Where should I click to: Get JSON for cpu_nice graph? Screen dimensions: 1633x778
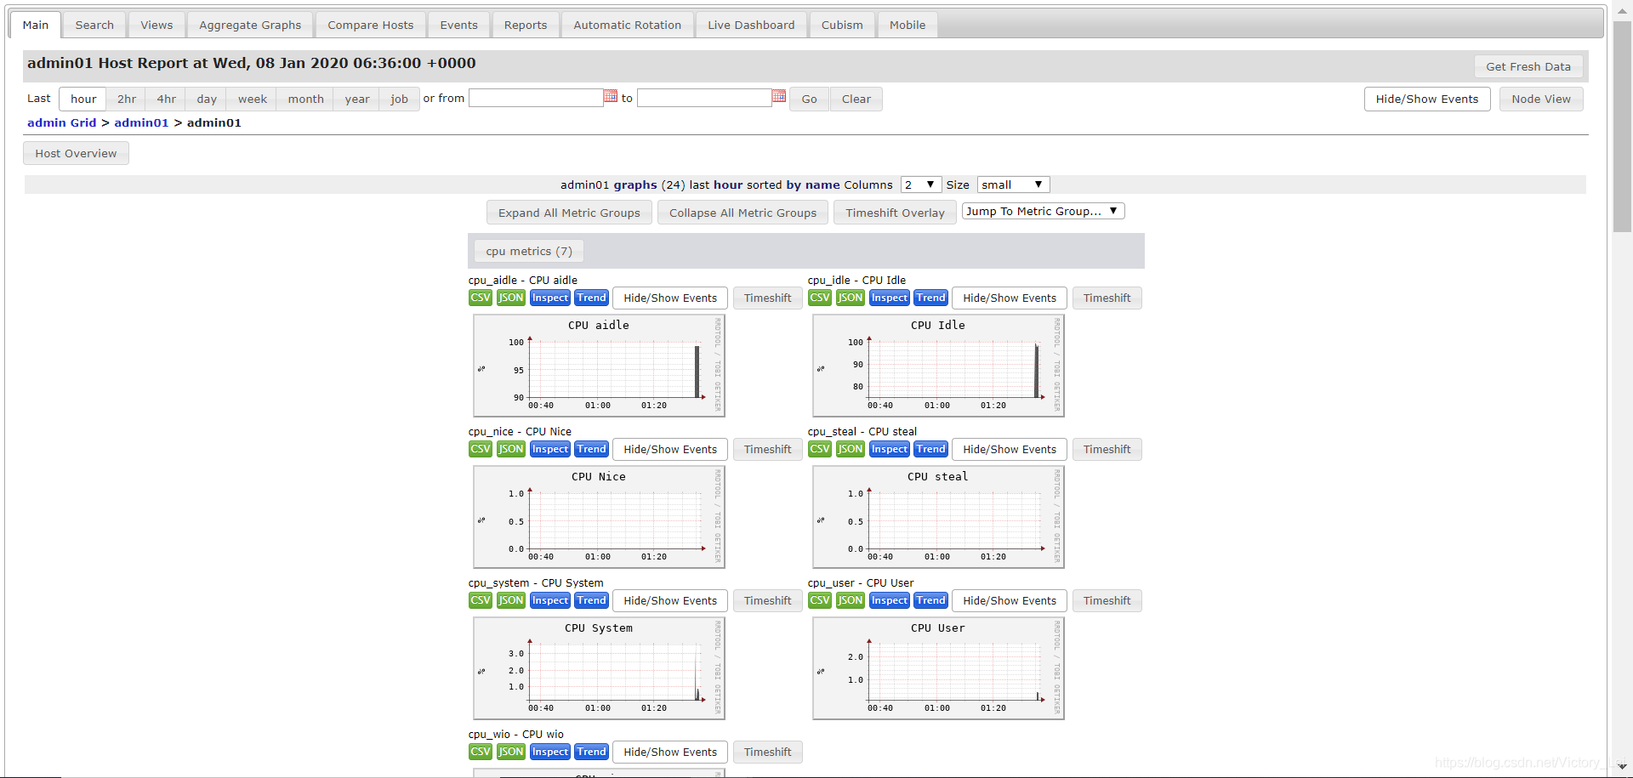(x=511, y=449)
